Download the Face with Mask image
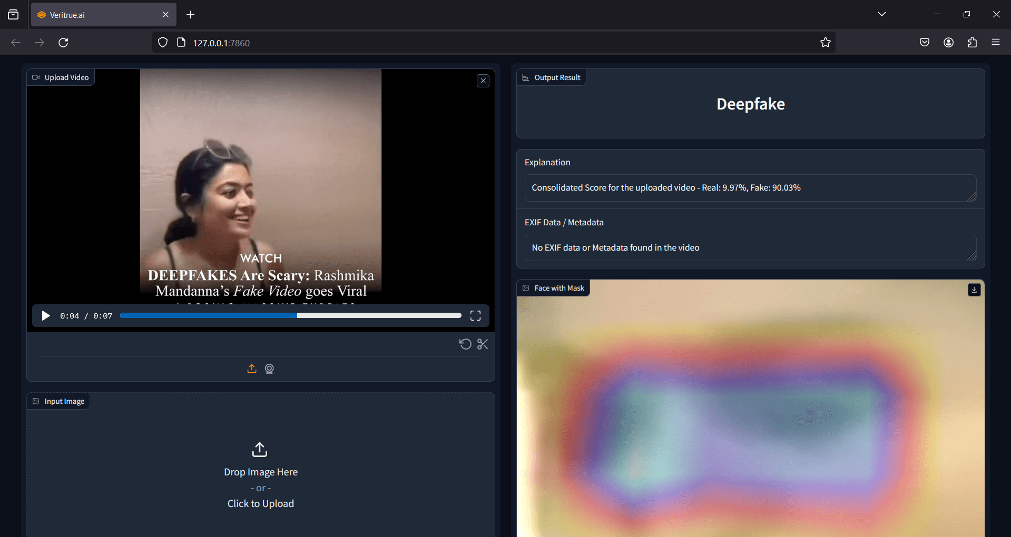 [974, 290]
